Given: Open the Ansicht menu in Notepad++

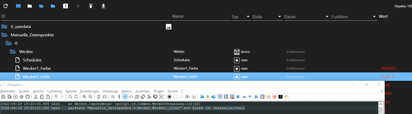Looking at the screenshot, I should pyautogui.click(x=38, y=91).
